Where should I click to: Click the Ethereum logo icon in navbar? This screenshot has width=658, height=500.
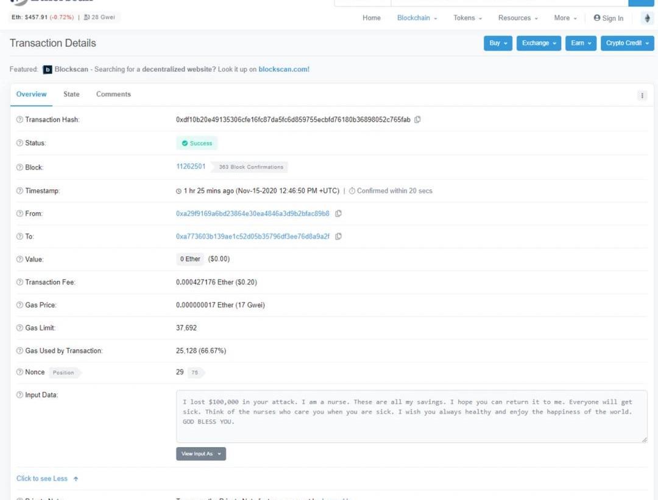[647, 18]
